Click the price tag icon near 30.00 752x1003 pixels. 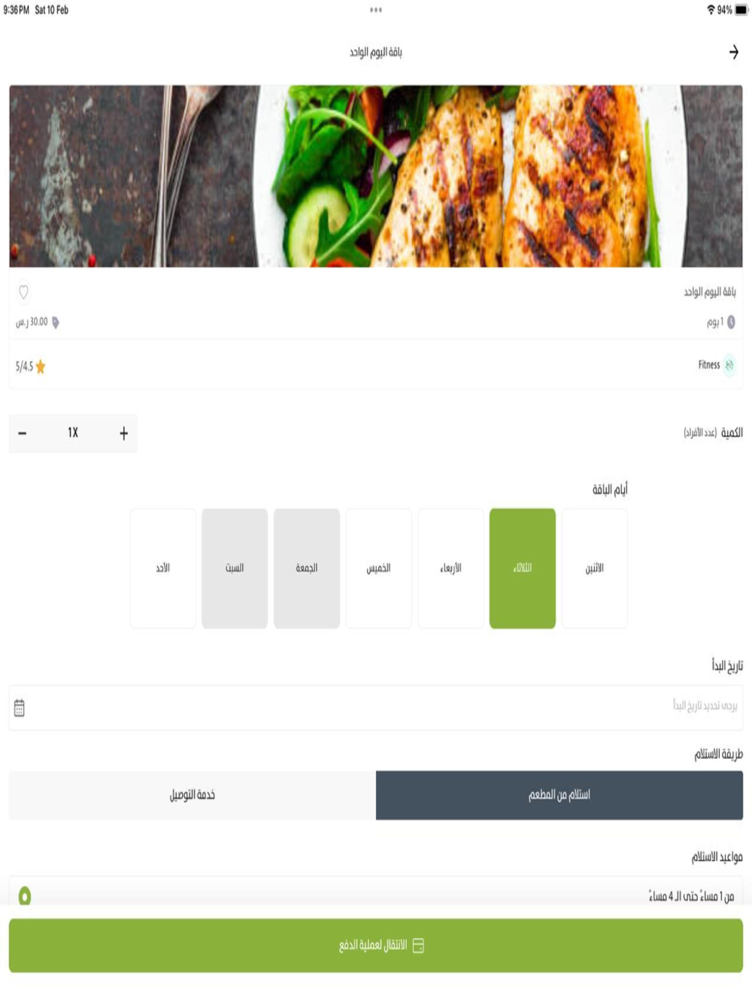[55, 322]
